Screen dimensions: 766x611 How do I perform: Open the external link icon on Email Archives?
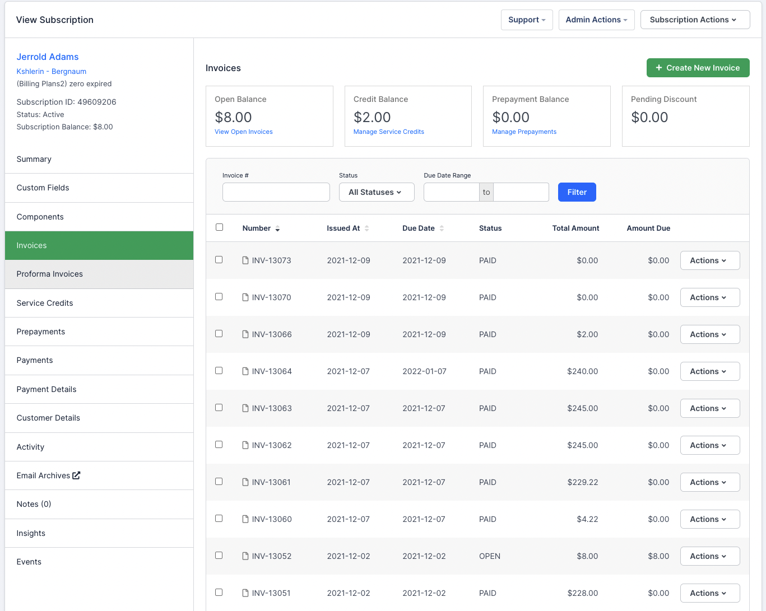pyautogui.click(x=76, y=475)
